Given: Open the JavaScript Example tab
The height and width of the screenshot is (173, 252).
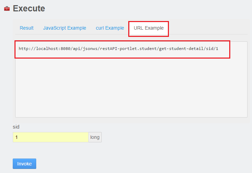Looking at the screenshot, I should coord(64,28).
